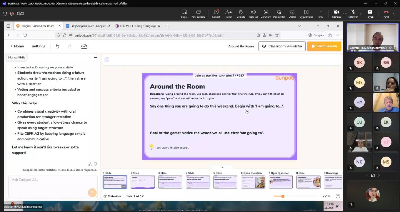Open the Sohbet chat panel in Teams
The width and height of the screenshot is (400, 212).
[216, 14]
